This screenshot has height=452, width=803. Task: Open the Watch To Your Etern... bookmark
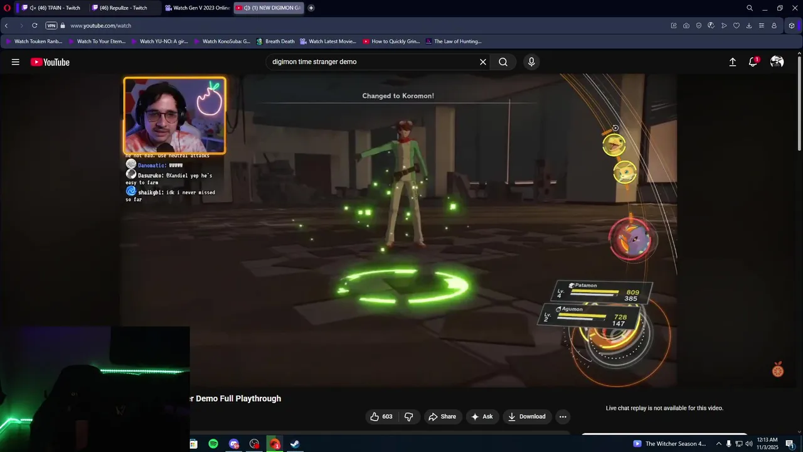click(97, 41)
